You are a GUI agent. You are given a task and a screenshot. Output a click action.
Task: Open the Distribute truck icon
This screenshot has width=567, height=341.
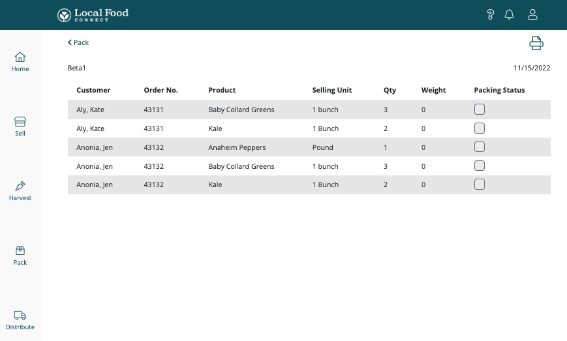[20, 320]
